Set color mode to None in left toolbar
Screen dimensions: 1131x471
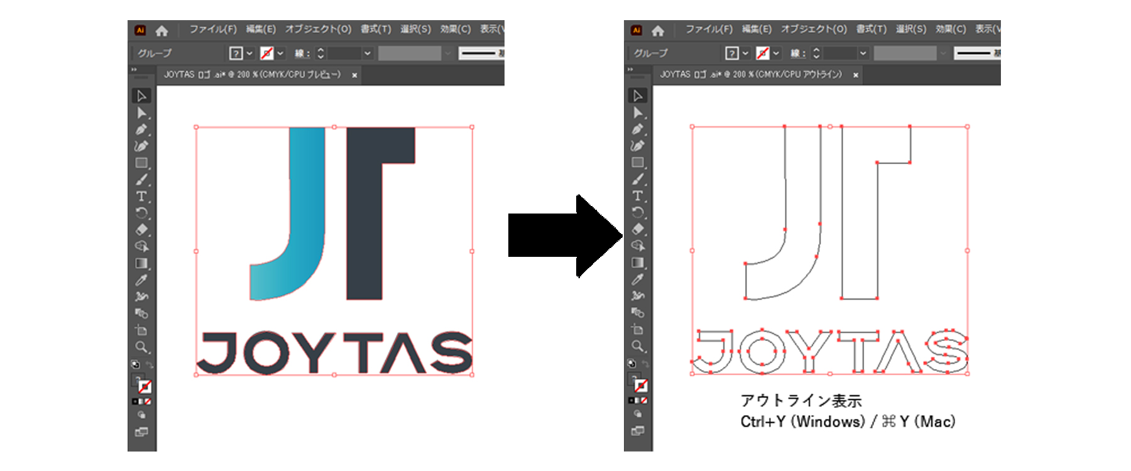148,401
